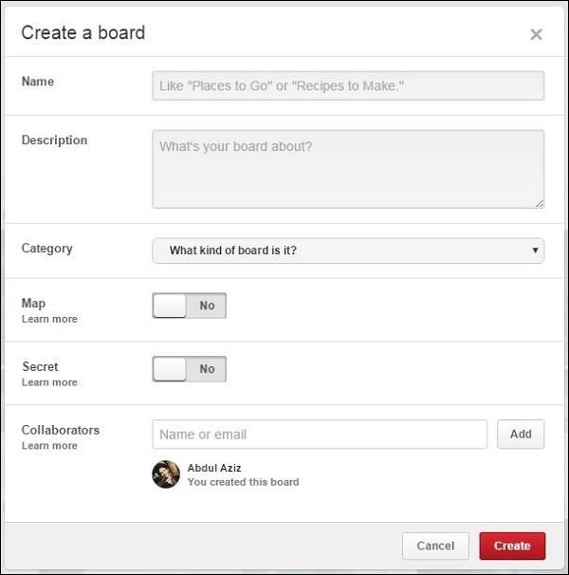The height and width of the screenshot is (575, 569).
Task: Click the Abdul Aziz collaborator name
Action: (x=215, y=468)
